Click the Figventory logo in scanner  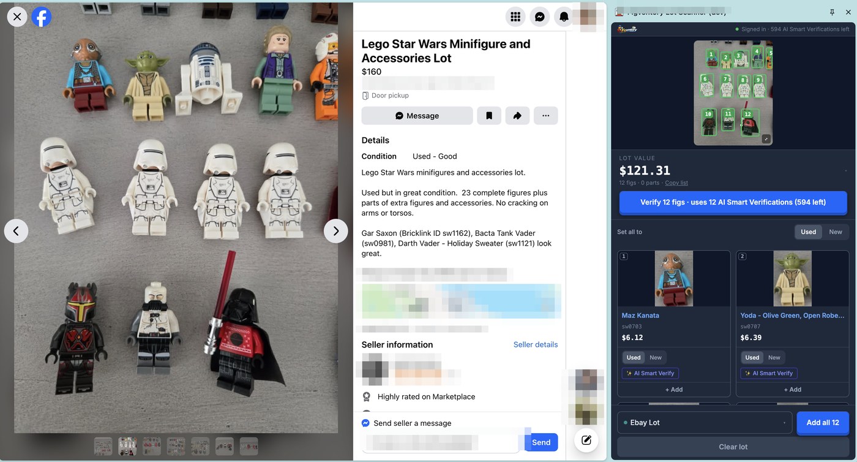tap(627, 29)
